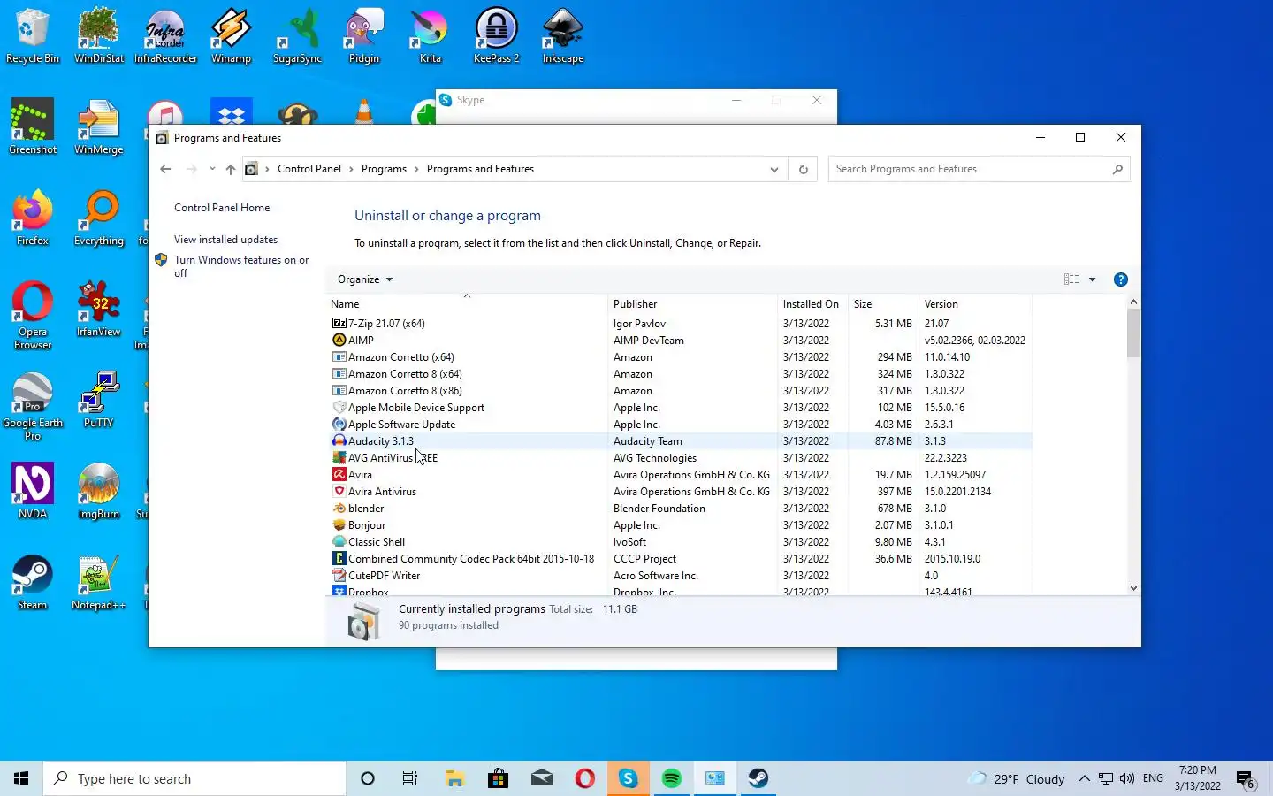Select Avira Antivirus in the list
The width and height of the screenshot is (1273, 796).
click(x=681, y=492)
